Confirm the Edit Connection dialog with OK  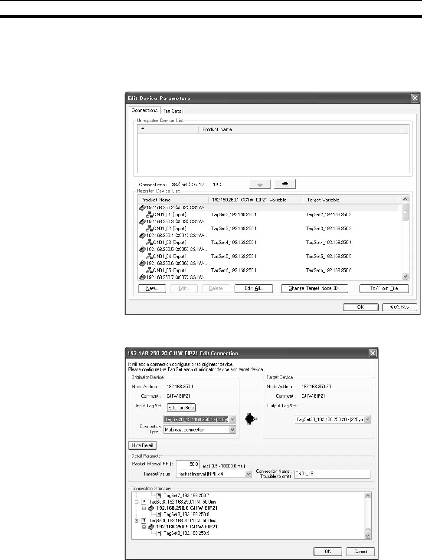pos(328,551)
